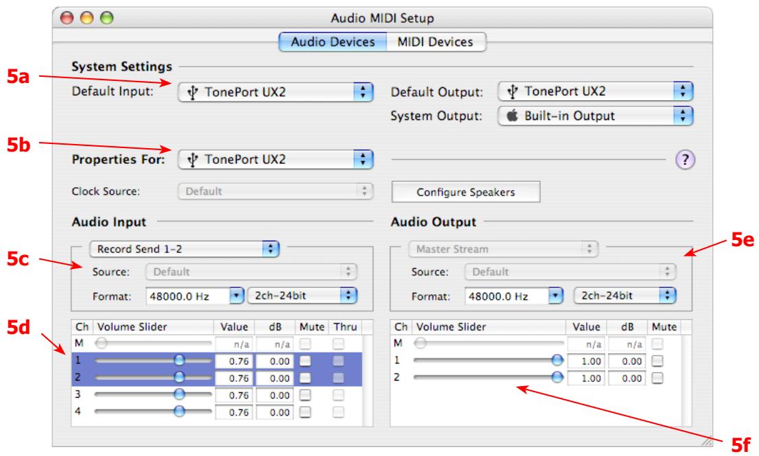Click the input channel 1 volume slider knob

tap(179, 360)
